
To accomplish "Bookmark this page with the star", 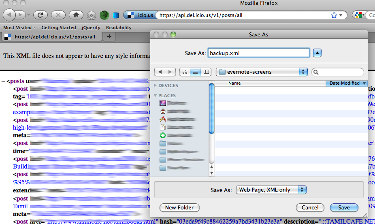I will (x=334, y=15).
